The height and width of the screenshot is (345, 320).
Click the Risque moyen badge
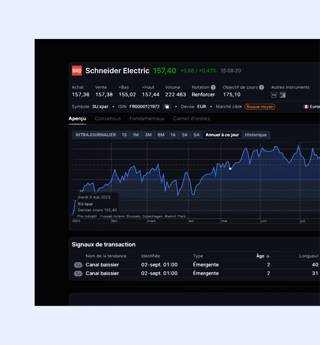260,107
